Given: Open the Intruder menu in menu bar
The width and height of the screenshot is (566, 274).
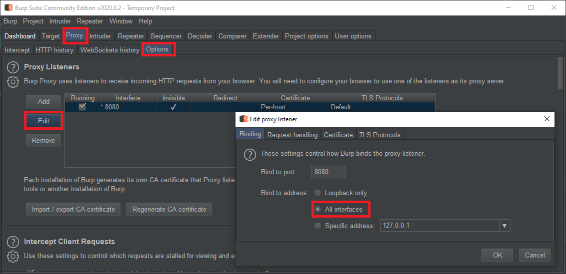Looking at the screenshot, I should (x=60, y=21).
